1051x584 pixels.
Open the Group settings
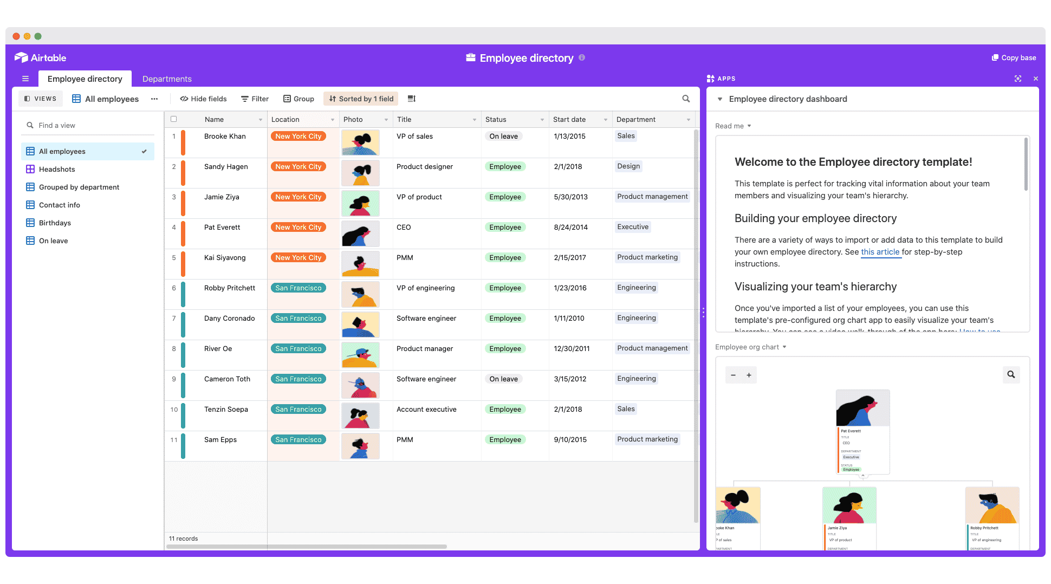coord(299,99)
